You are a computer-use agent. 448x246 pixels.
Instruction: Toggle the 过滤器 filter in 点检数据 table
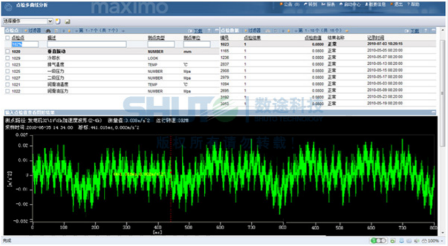click(x=256, y=31)
